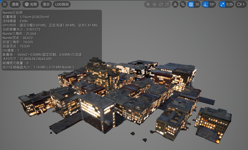Select the rotate tool
This screenshot has width=248, height=150.
tap(161, 4)
